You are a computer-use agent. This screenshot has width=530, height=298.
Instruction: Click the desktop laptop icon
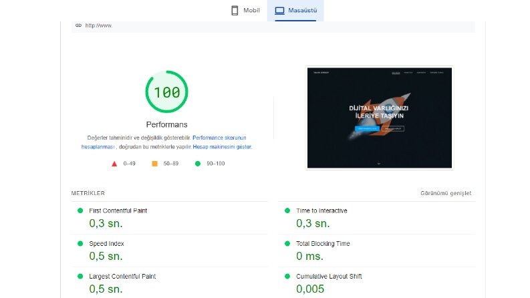coord(279,11)
